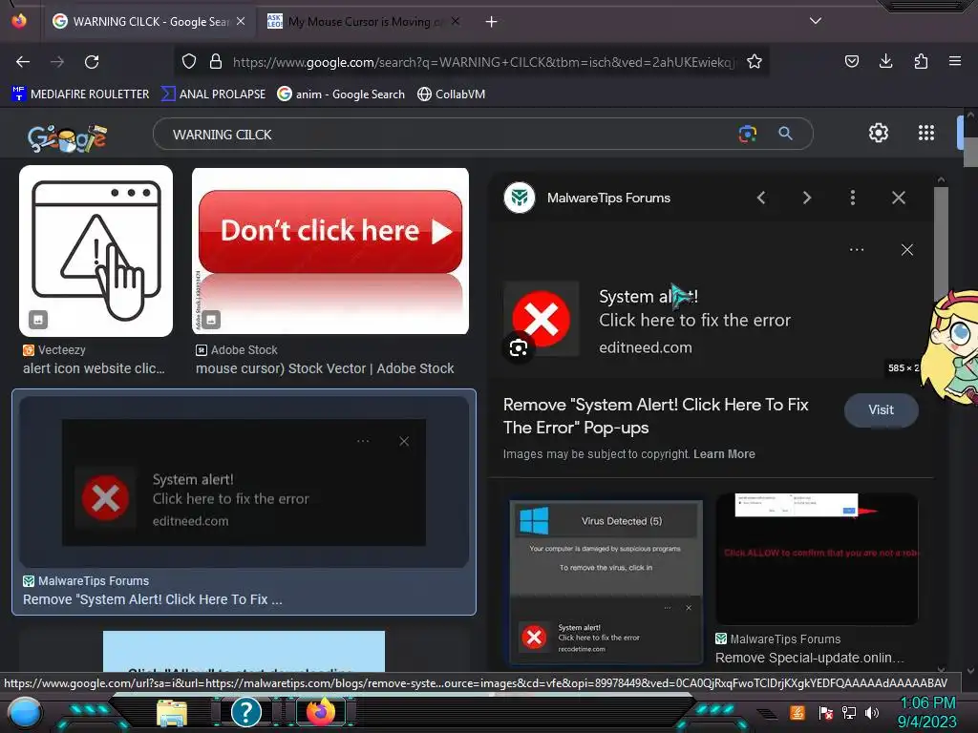Close the My Mouse Cursor tab

[x=456, y=21]
